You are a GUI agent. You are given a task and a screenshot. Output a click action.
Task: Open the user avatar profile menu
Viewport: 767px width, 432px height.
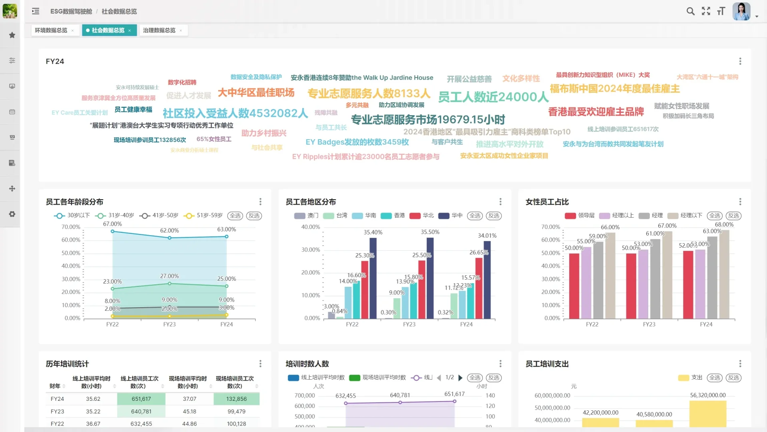point(741,11)
